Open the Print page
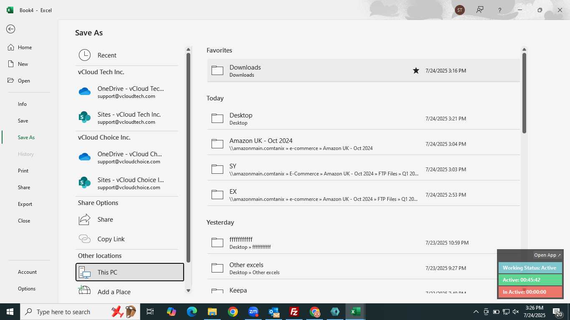Image resolution: width=570 pixels, height=320 pixels. [x=23, y=171]
